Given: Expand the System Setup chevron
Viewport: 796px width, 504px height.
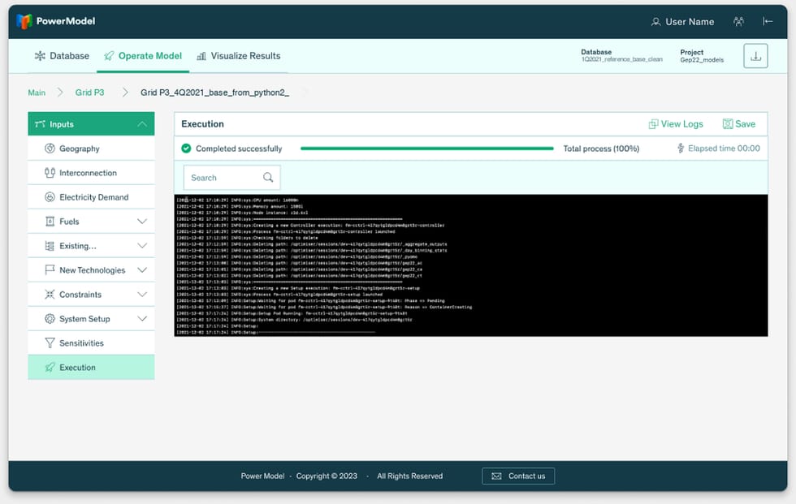Looking at the screenshot, I should [x=142, y=319].
